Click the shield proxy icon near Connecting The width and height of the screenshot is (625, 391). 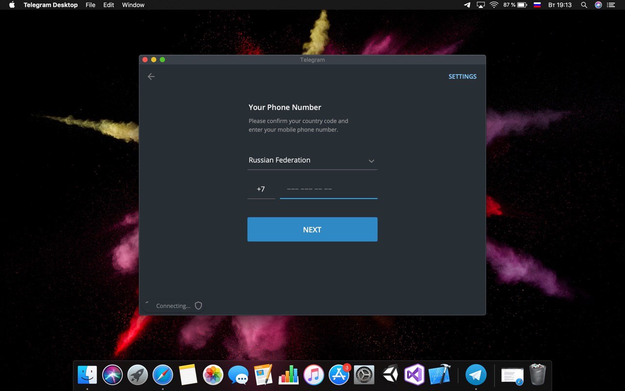click(x=198, y=305)
